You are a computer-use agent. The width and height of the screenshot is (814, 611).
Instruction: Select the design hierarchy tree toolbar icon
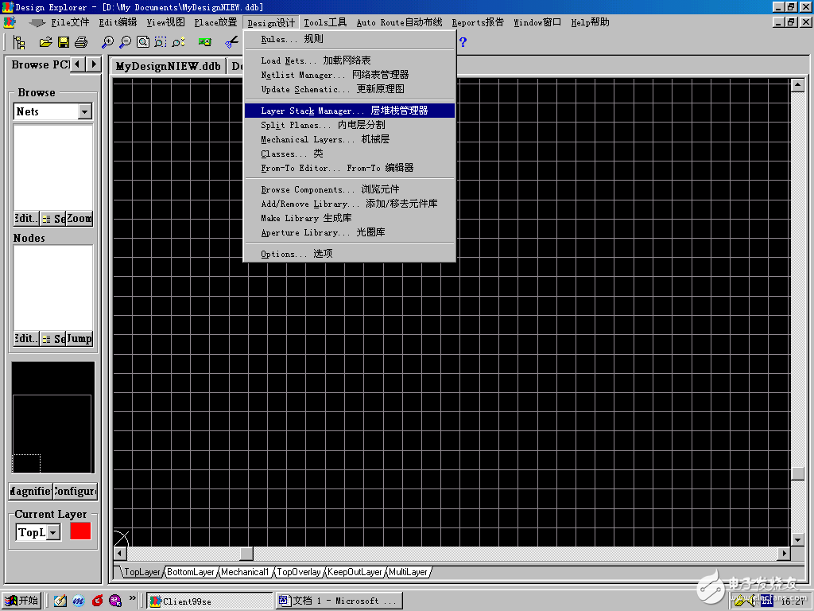[x=19, y=42]
